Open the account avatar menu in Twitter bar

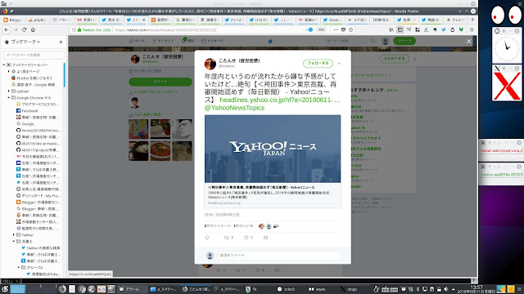(386, 41)
